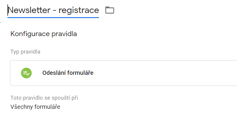This screenshot has width=237, height=118.
Task: Click the Toto pravidlo se spouští při label
Action: [x=44, y=98]
